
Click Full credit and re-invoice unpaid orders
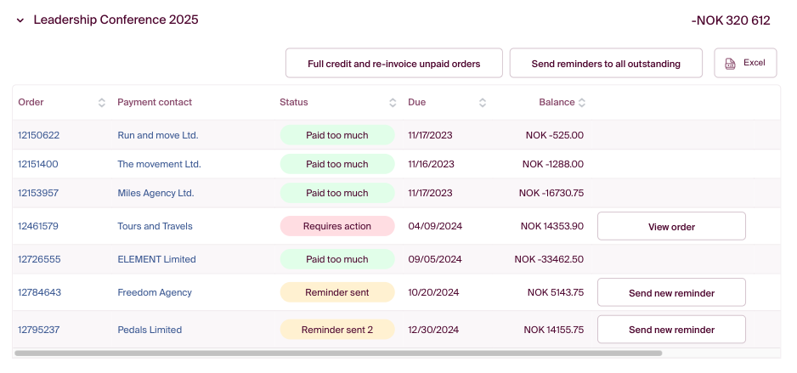394,64
